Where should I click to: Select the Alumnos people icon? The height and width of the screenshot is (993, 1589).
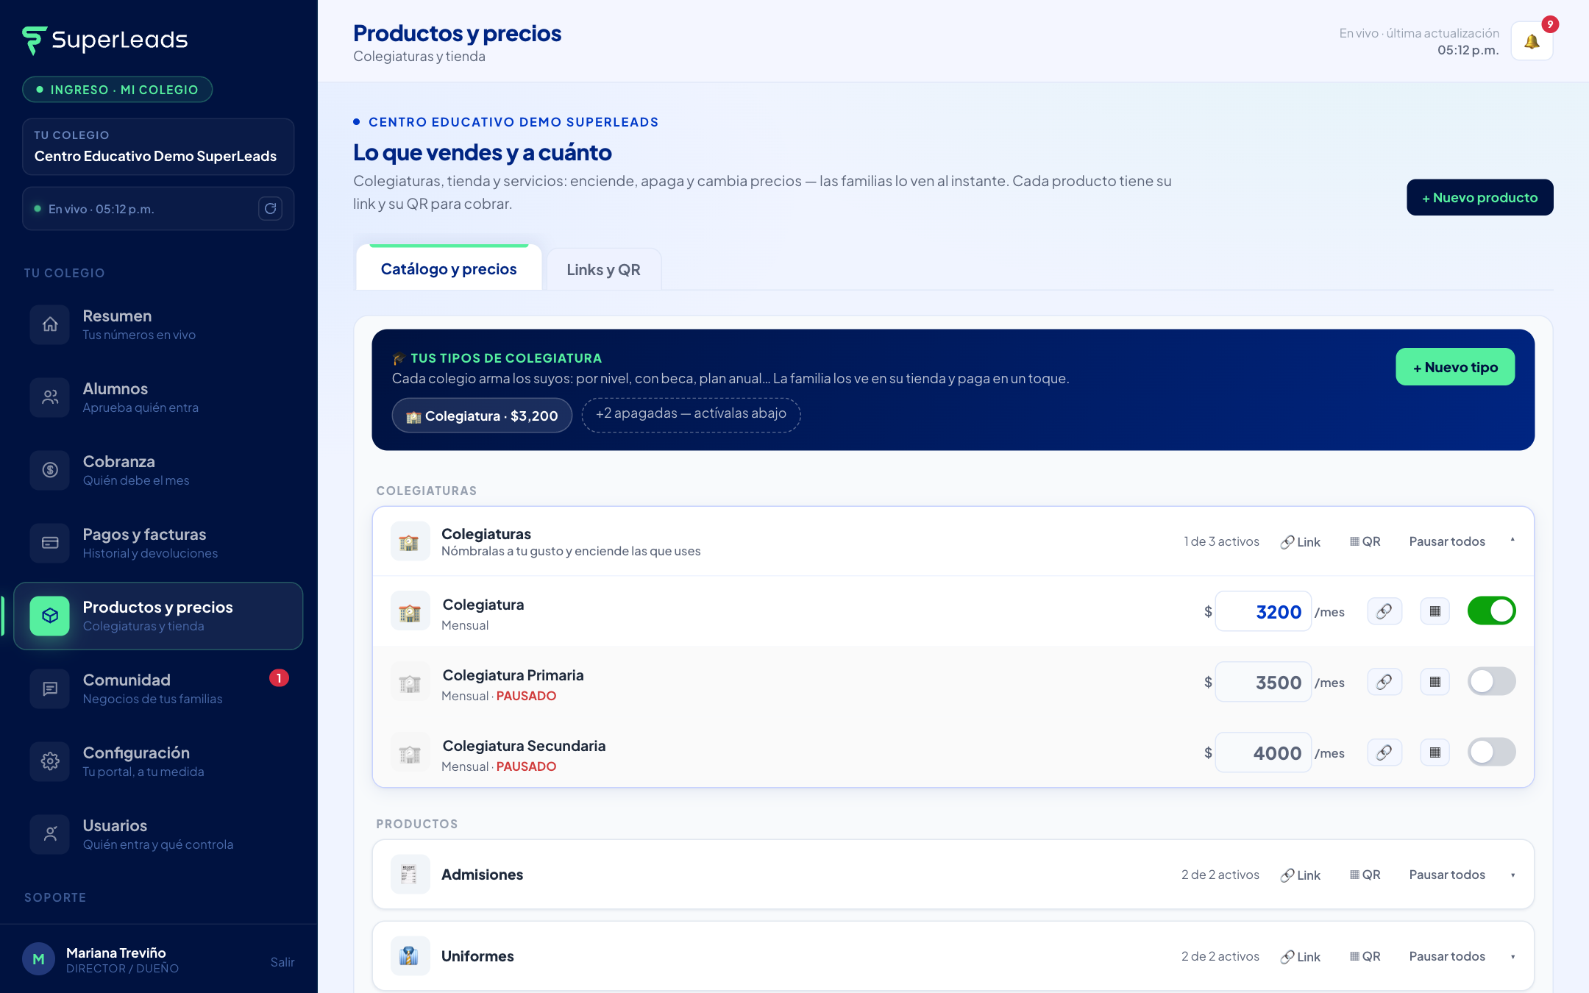[50, 397]
